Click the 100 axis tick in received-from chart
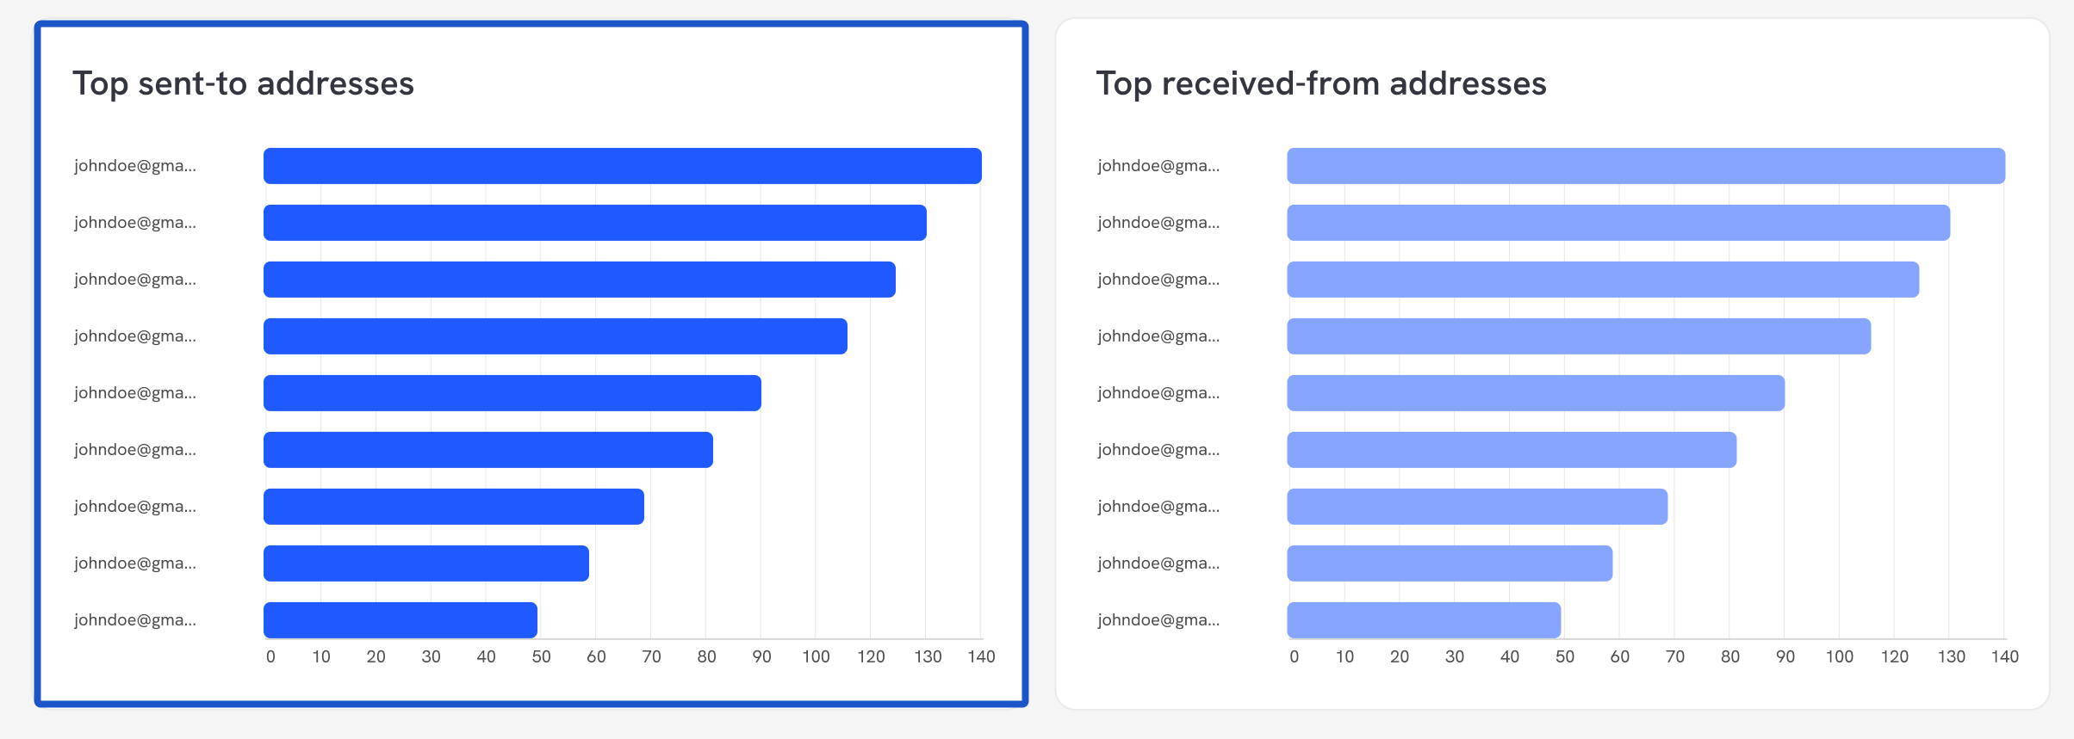Viewport: 2074px width, 739px height. (1839, 657)
